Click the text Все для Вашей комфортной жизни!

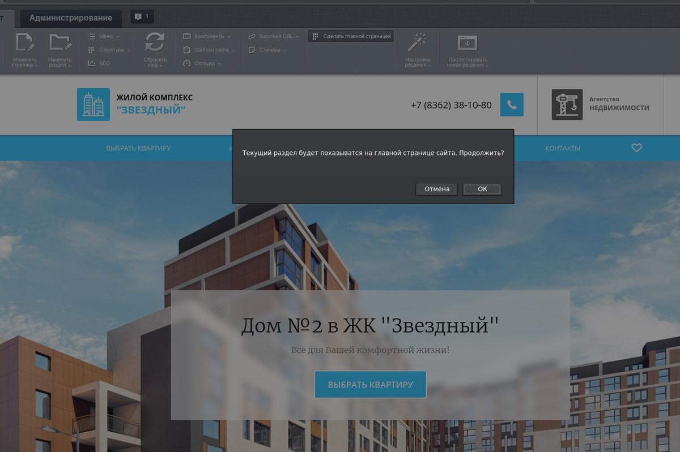[x=371, y=350]
